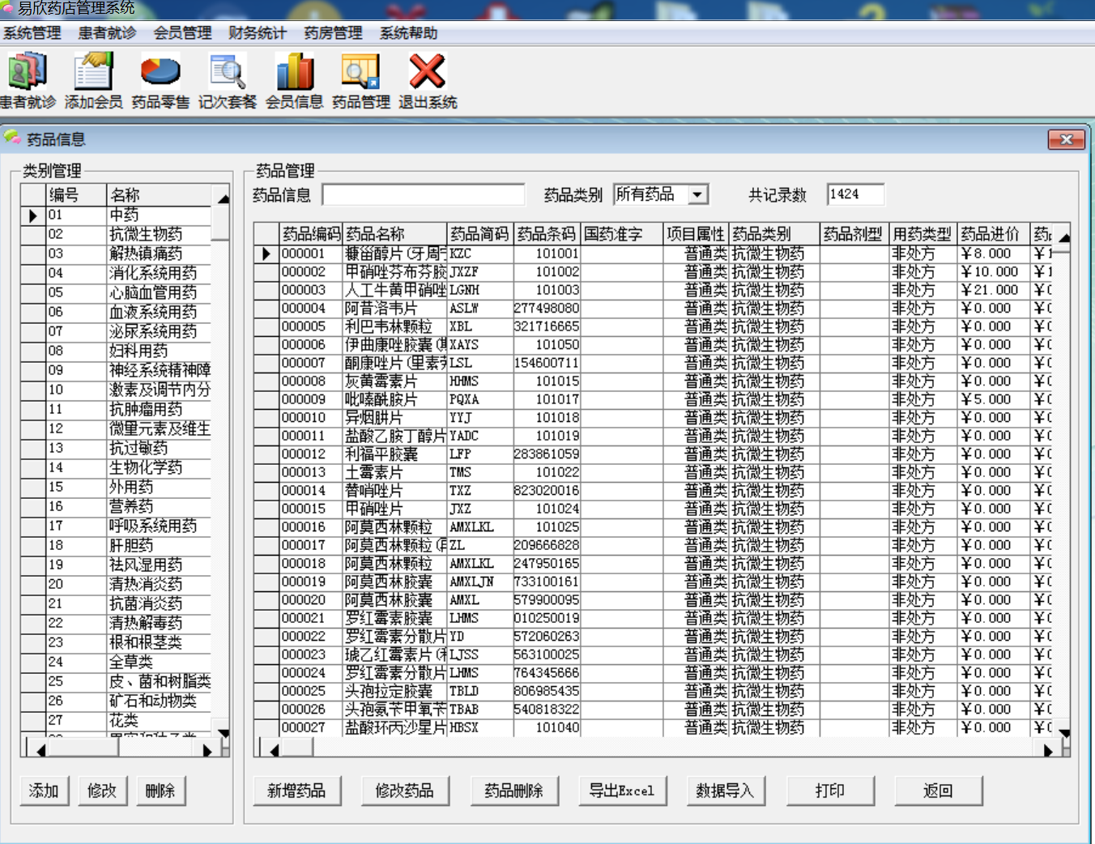
Task: Click into the 药品信息 search field
Action: 423,194
